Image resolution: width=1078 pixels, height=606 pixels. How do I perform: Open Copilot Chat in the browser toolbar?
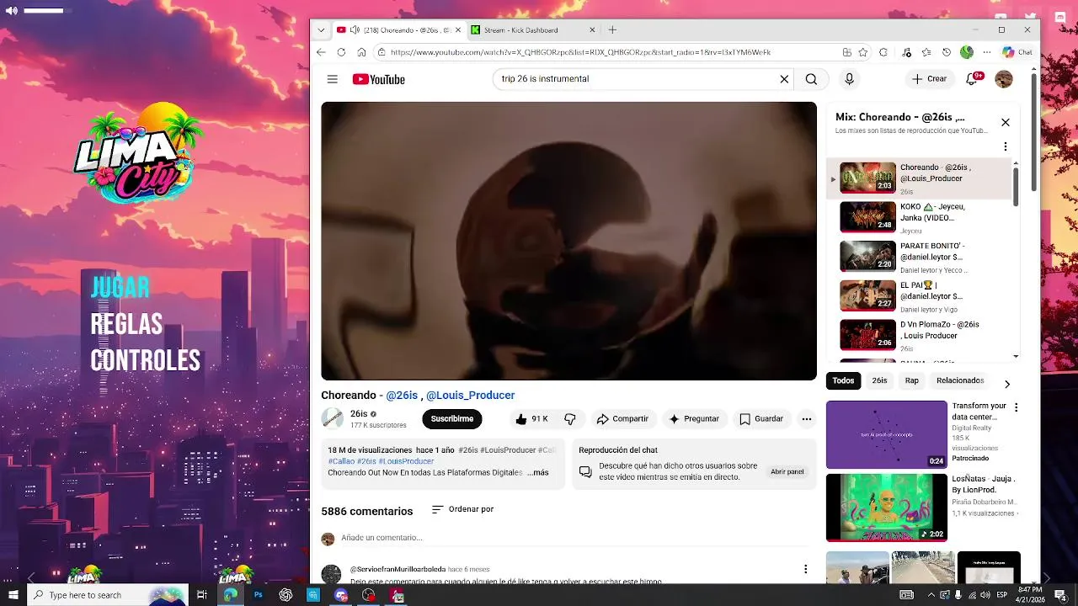coord(1017,52)
